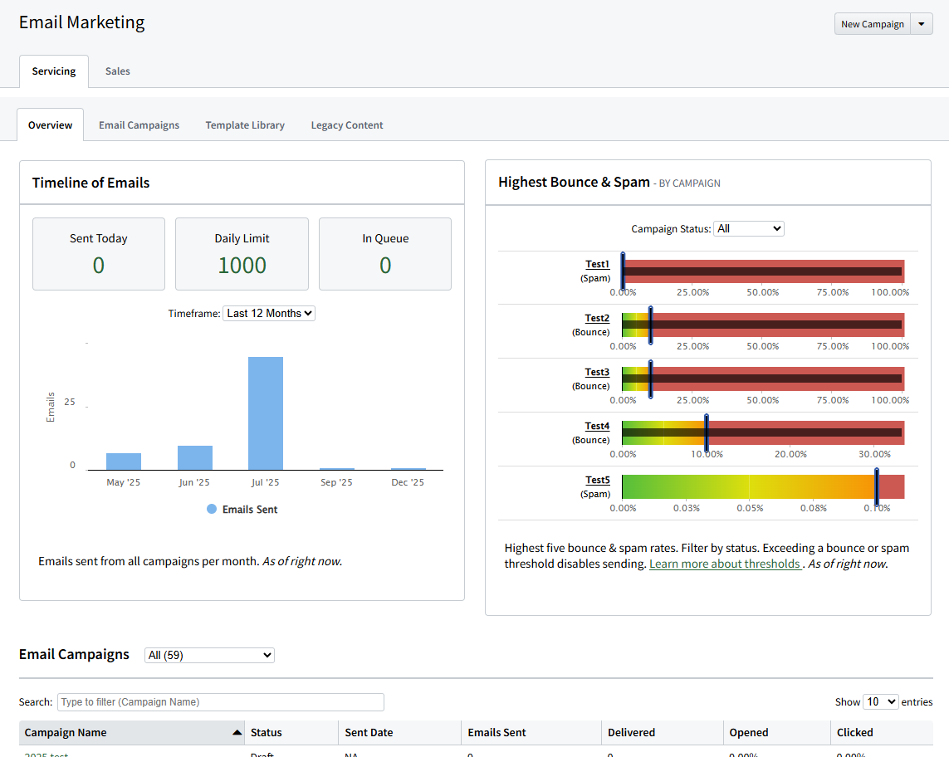Open the New Campaign dropdown arrow
This screenshot has width=949, height=757.
tap(922, 23)
